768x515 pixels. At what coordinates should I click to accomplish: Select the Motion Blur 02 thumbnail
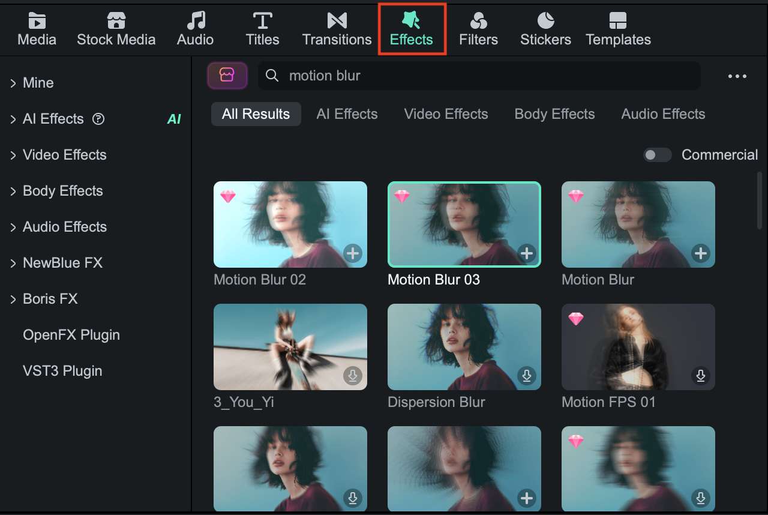coord(290,224)
